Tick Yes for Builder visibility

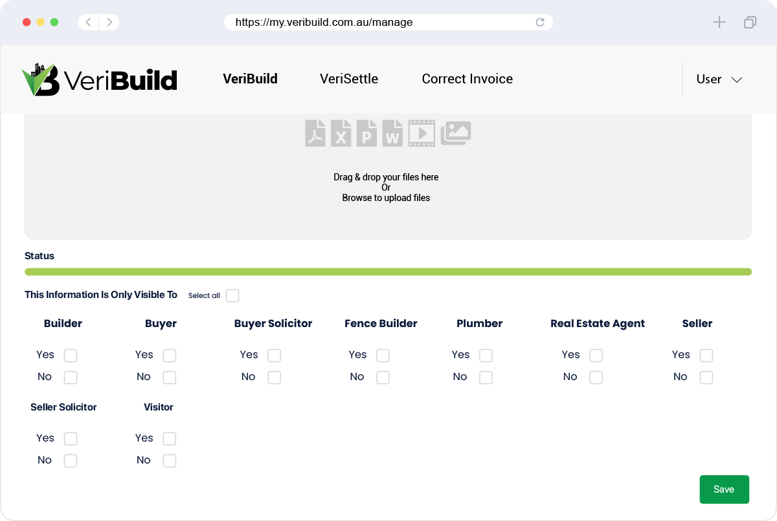click(x=71, y=356)
